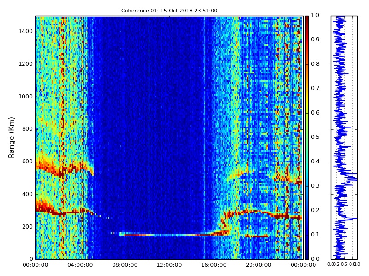Click the plot title "Coherence 01: 15-Oct-2018 23:51:00"
The height and width of the screenshot is (276, 369).
(x=169, y=11)
